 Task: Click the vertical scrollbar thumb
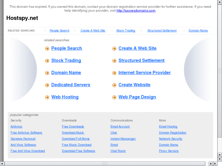coord(220,71)
